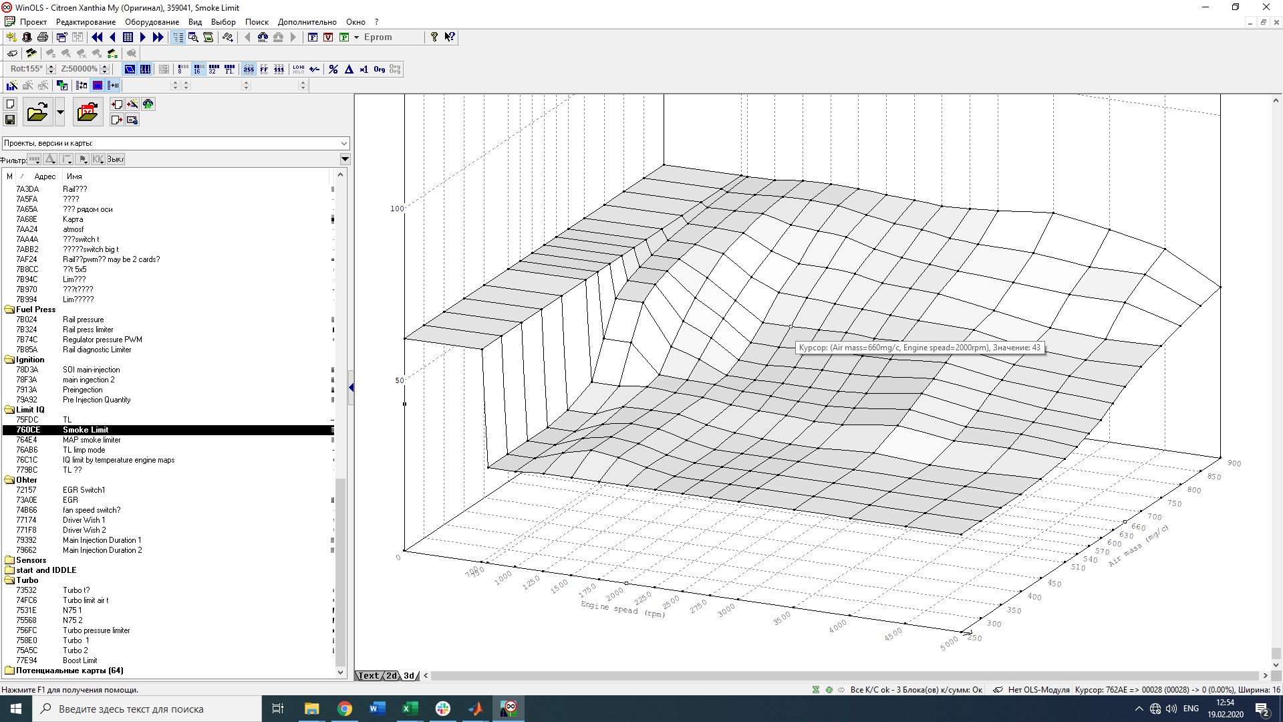1283x722 pixels.
Task: Select the Driver Wish 1 map
Action: (84, 520)
